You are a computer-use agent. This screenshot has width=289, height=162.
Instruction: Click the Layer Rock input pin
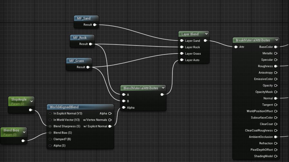pyautogui.click(x=182, y=47)
